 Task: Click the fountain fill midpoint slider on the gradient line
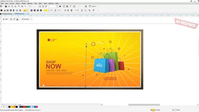pos(86,65)
